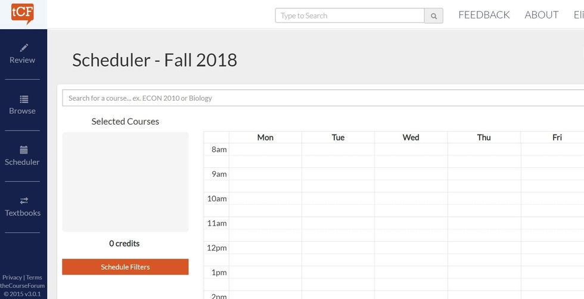
Task: Open the ABOUT menu item
Action: [541, 15]
